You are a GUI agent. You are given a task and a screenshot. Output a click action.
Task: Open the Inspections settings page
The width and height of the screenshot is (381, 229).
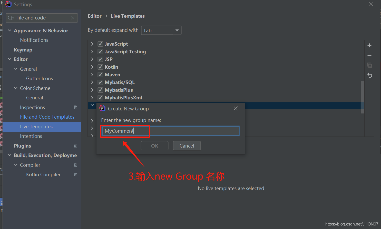click(x=32, y=107)
